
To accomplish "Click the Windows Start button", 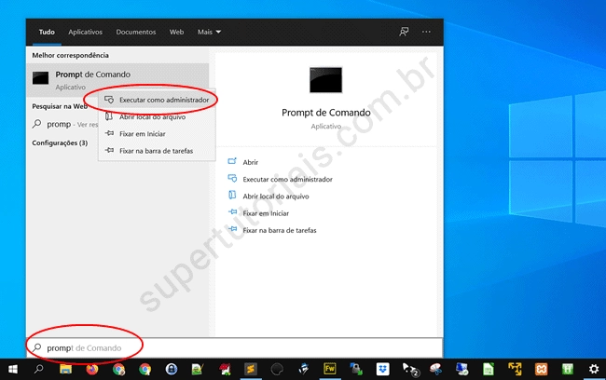I will pyautogui.click(x=12, y=369).
